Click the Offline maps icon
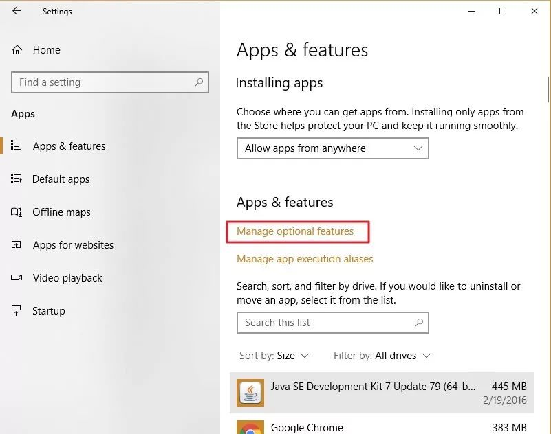This screenshot has width=551, height=434. 16,212
